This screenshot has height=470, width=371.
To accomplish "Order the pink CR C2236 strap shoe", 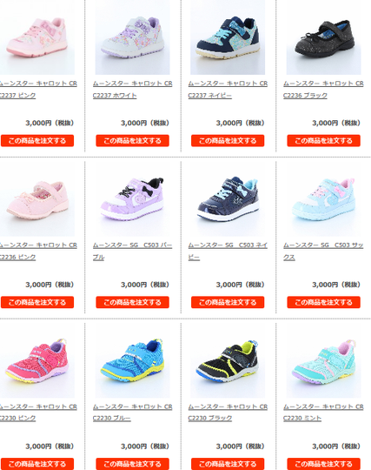I will point(37,302).
